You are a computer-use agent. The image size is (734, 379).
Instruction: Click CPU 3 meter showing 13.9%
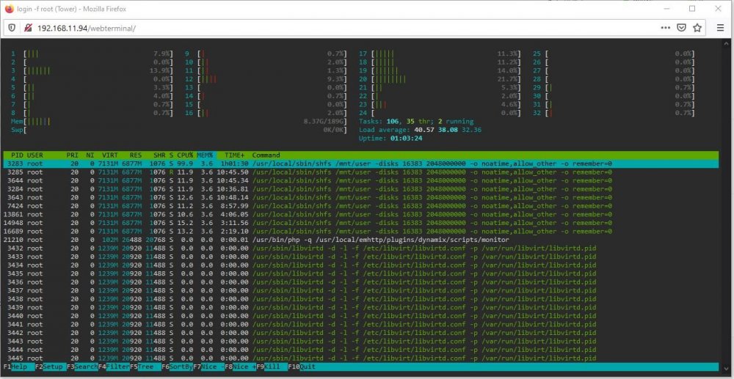pyautogui.click(x=92, y=70)
